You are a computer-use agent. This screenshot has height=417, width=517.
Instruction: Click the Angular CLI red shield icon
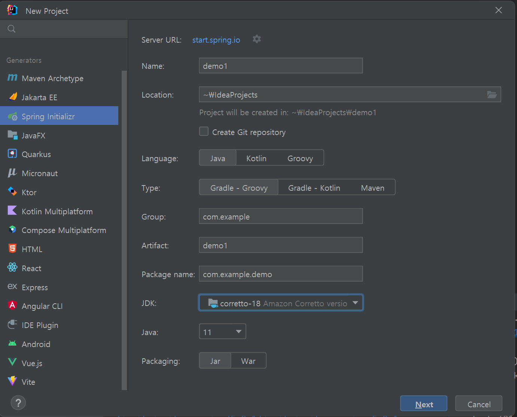pyautogui.click(x=12, y=305)
